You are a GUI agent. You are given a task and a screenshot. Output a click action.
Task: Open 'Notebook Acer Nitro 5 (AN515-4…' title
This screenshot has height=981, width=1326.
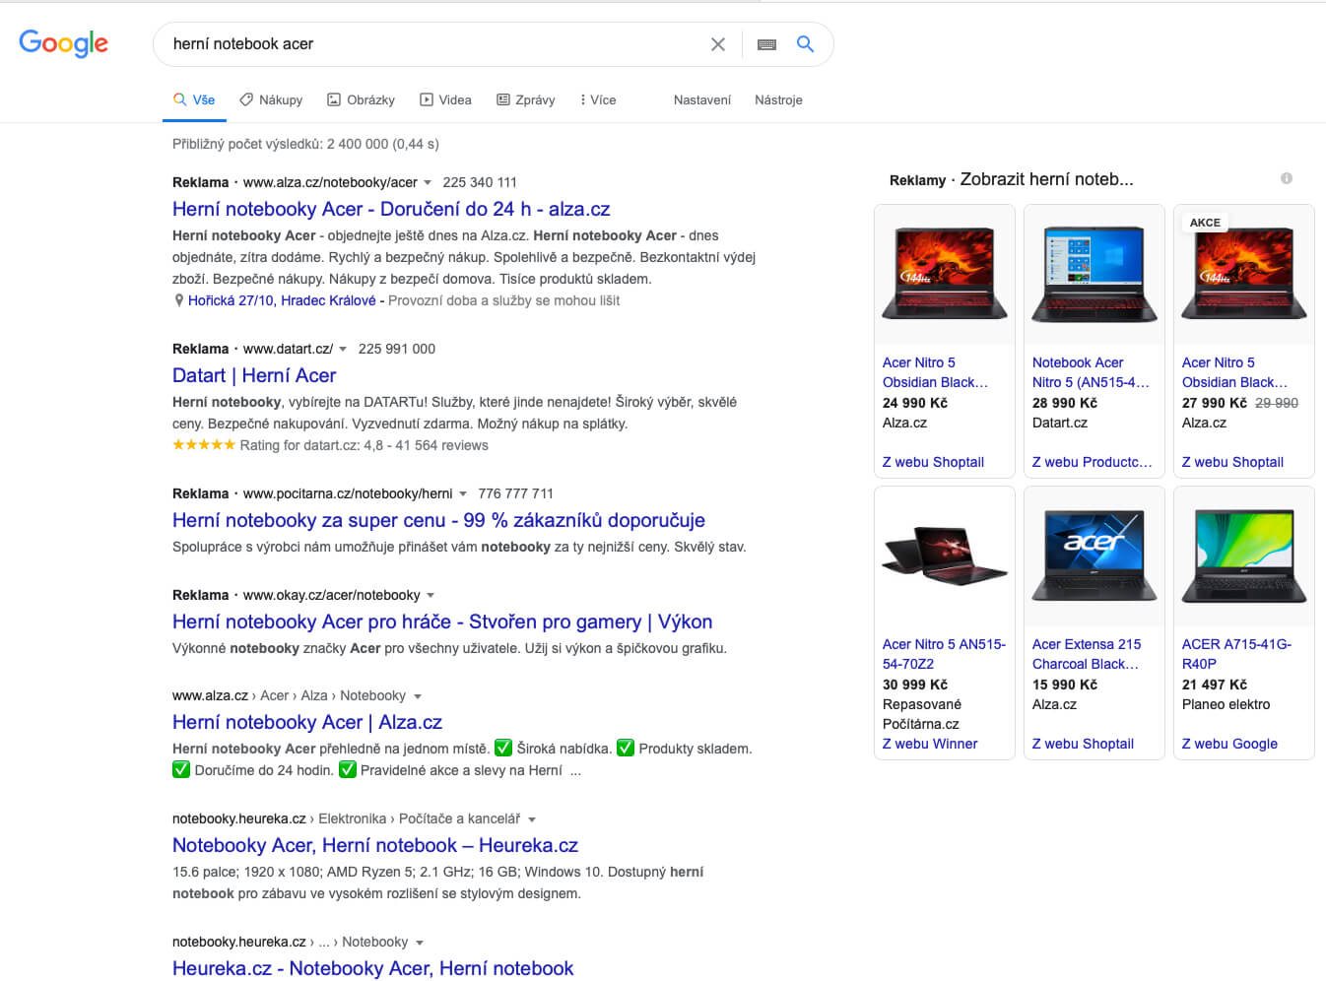pos(1091,372)
